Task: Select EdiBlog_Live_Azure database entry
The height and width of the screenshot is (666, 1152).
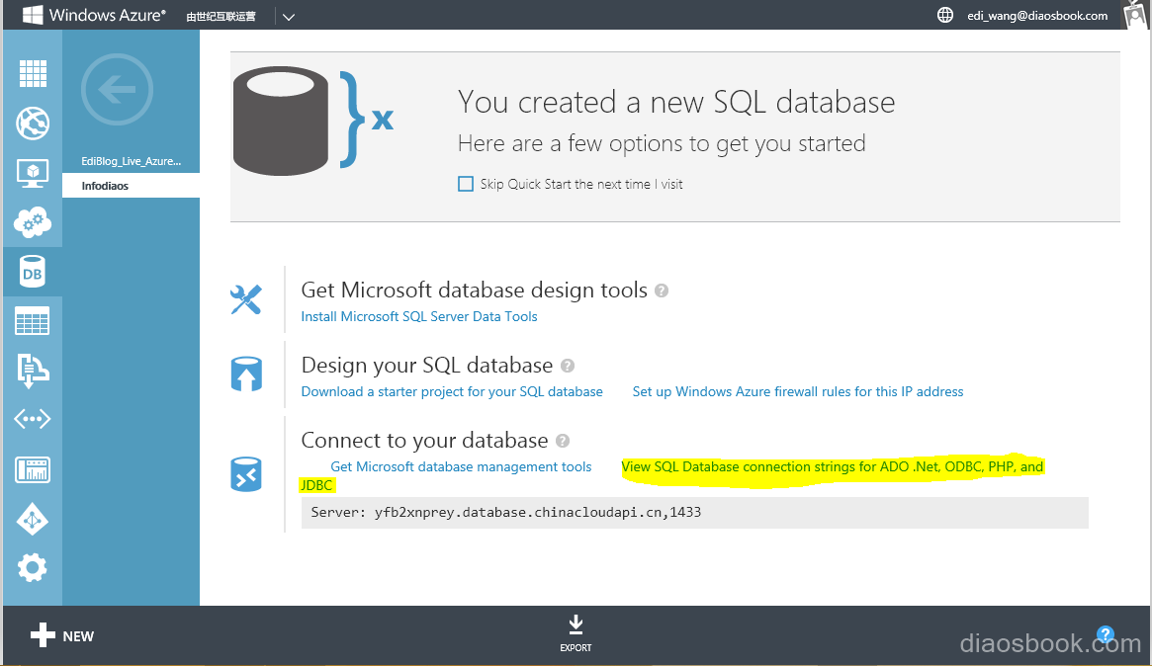Action: (x=131, y=161)
